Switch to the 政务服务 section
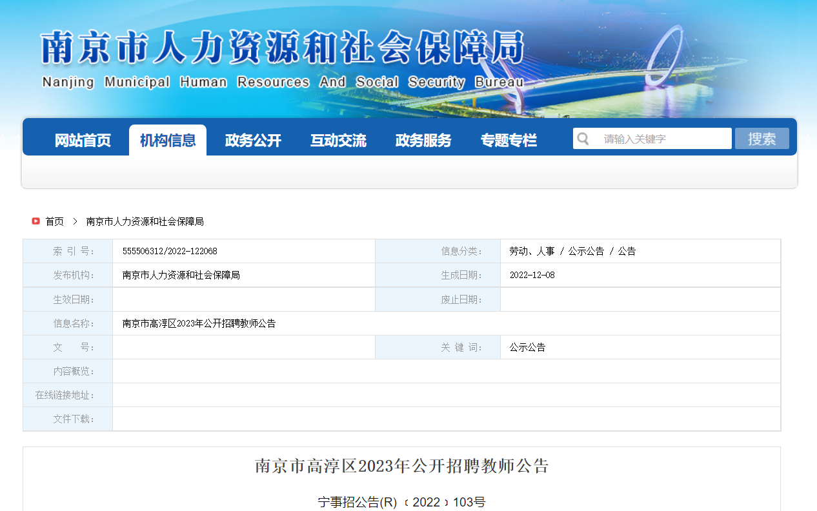817x511 pixels. point(423,140)
